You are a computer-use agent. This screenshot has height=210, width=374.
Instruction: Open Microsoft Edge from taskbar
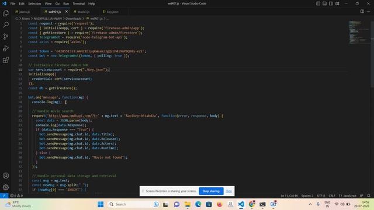point(198,204)
